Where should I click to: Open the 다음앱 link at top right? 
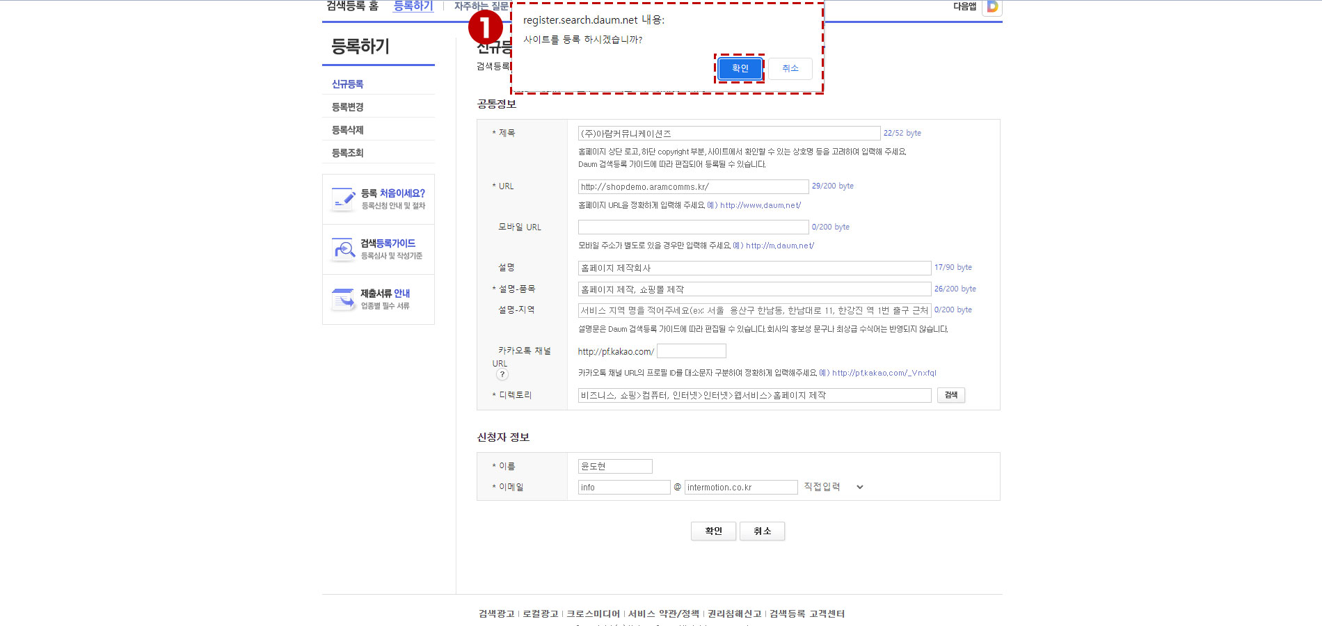point(964,6)
